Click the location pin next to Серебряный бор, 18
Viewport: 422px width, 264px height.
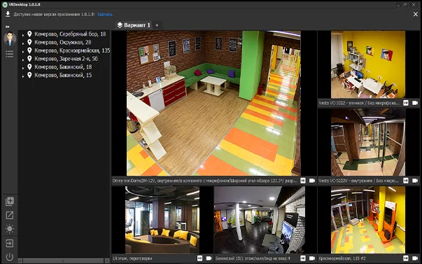(29, 34)
